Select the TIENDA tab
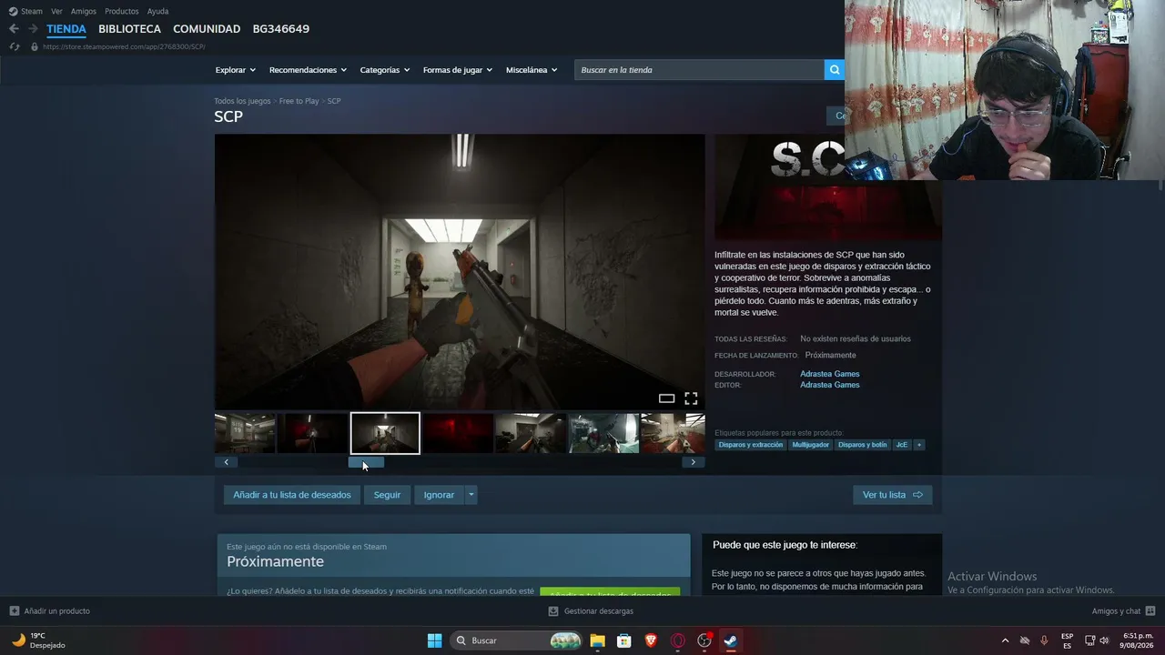The height and width of the screenshot is (655, 1165). click(66, 29)
